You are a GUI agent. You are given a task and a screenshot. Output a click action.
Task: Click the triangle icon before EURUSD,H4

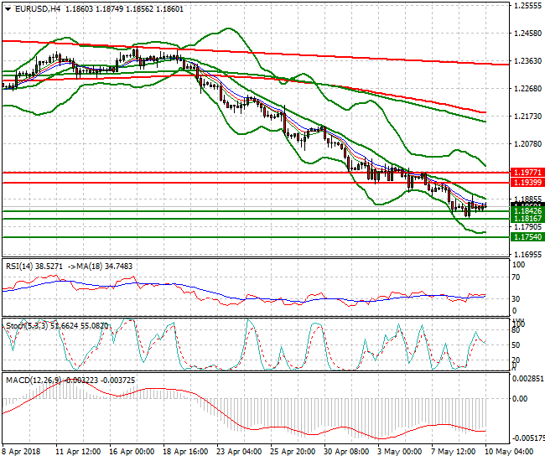8,8
